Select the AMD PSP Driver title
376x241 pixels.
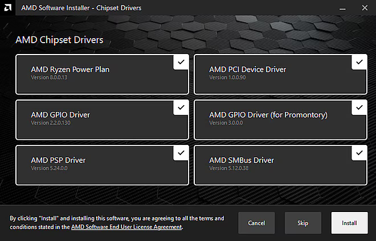coord(58,160)
